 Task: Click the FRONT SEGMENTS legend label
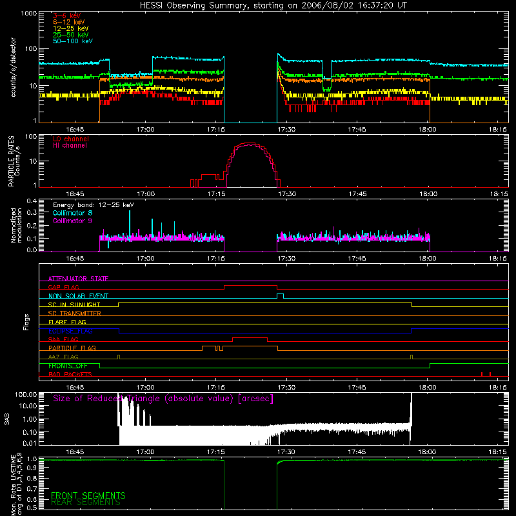88,495
